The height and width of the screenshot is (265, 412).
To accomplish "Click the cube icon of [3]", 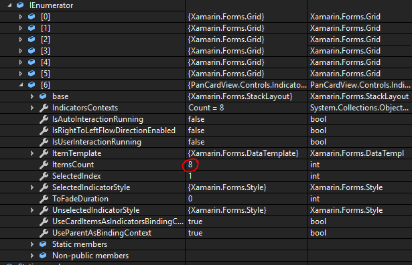I will (31, 51).
